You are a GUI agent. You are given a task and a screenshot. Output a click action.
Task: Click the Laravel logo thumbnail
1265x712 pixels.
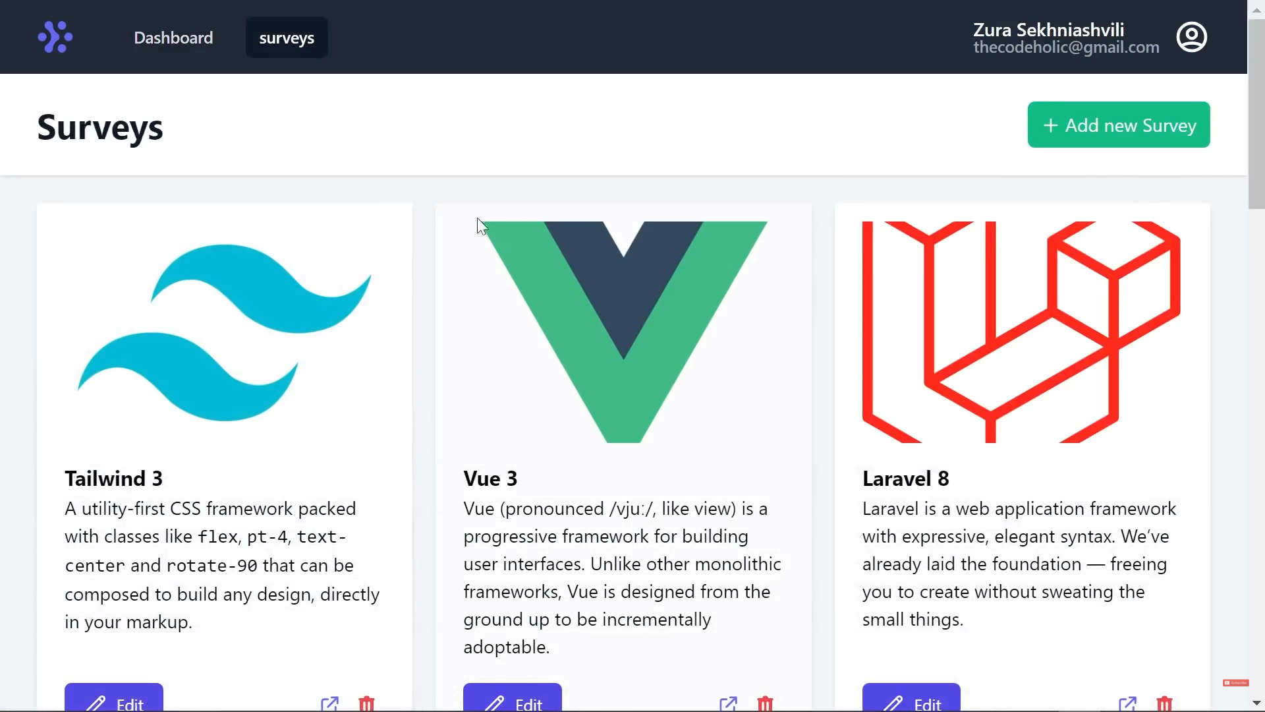[x=1021, y=332]
